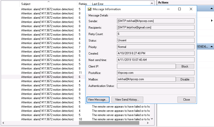Click the envelope icon in Message Information title

(89, 9)
